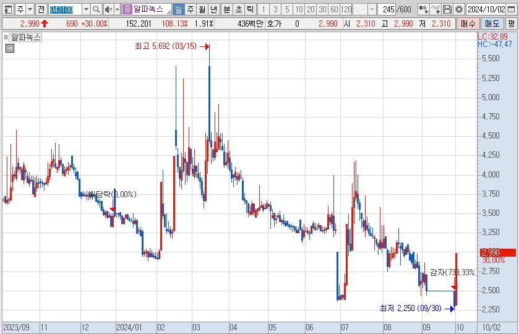The width and height of the screenshot is (519, 334).
Task: Expand the speaker options dropdown arrow
Action: pos(117,9)
